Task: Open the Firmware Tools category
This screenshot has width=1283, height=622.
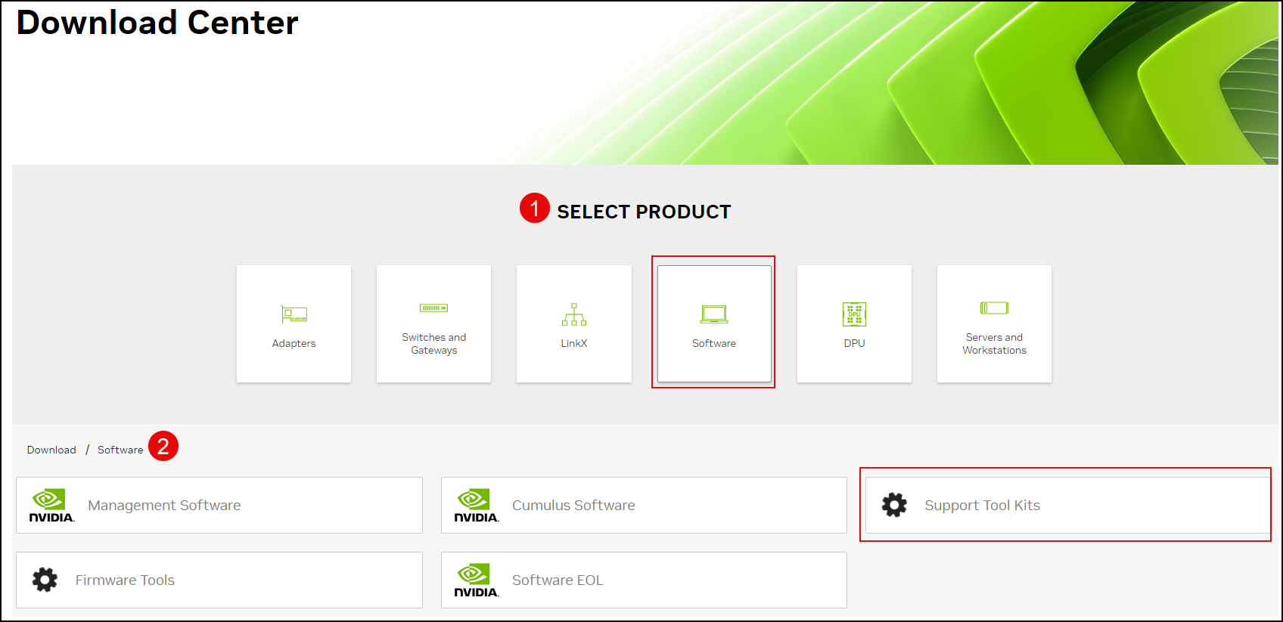Action: pos(219,580)
